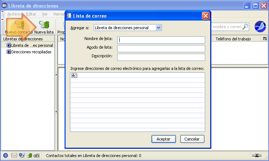
Task: Click the Apodo de lista field
Action: pos(161,49)
